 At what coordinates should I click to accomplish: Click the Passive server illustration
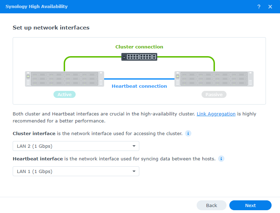214,79
